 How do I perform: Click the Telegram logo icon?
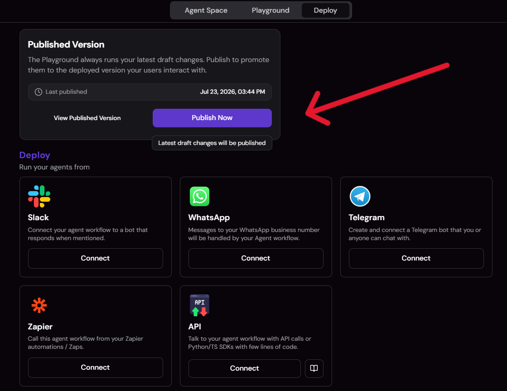[360, 196]
